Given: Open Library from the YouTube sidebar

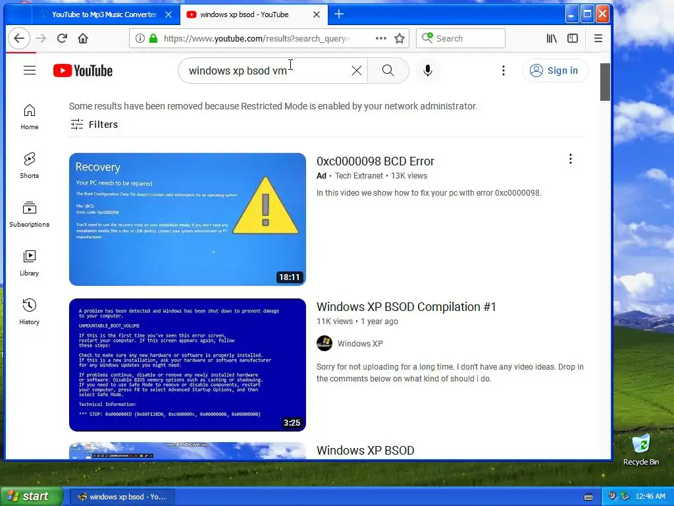Looking at the screenshot, I should (29, 263).
